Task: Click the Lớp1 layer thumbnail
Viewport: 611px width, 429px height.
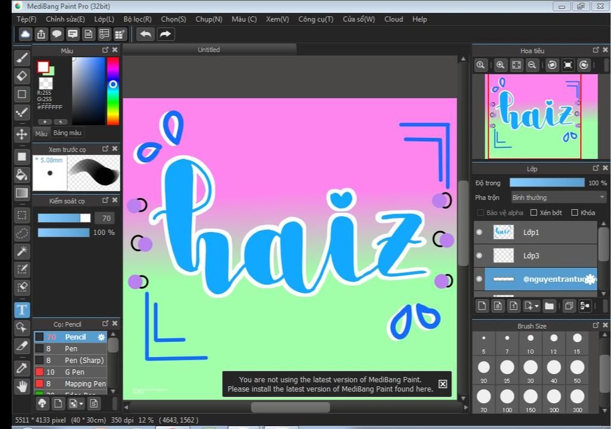Action: coord(503,232)
